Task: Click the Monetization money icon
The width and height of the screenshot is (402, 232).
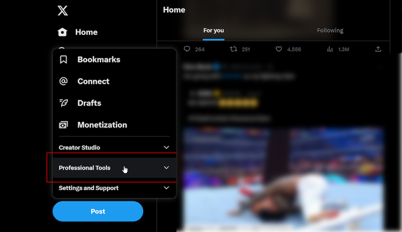Action: point(64,125)
